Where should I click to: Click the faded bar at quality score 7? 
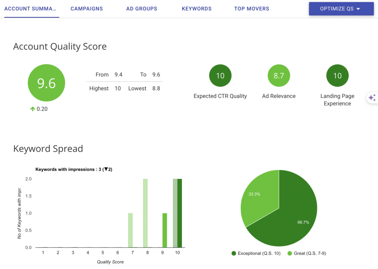click(x=130, y=230)
